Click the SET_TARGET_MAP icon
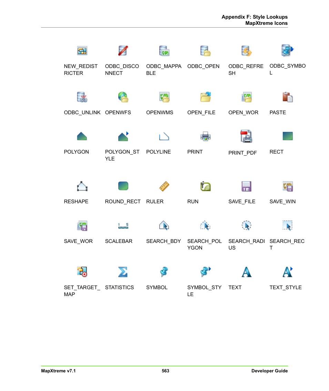Screen dimensions: 329x391 (x=82, y=272)
